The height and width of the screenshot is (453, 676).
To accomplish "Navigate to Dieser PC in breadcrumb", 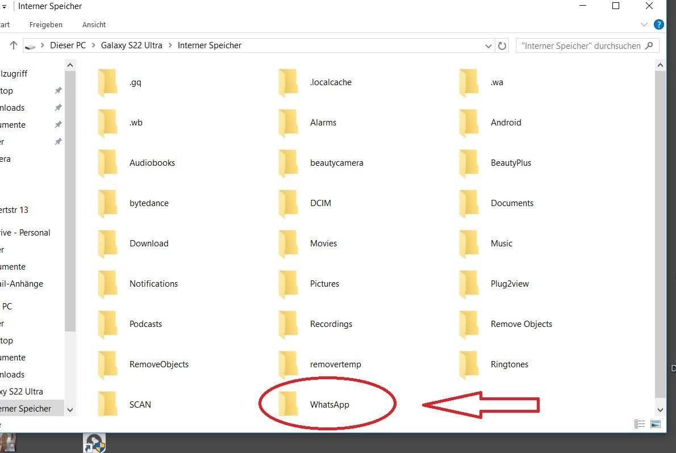I will (x=68, y=45).
